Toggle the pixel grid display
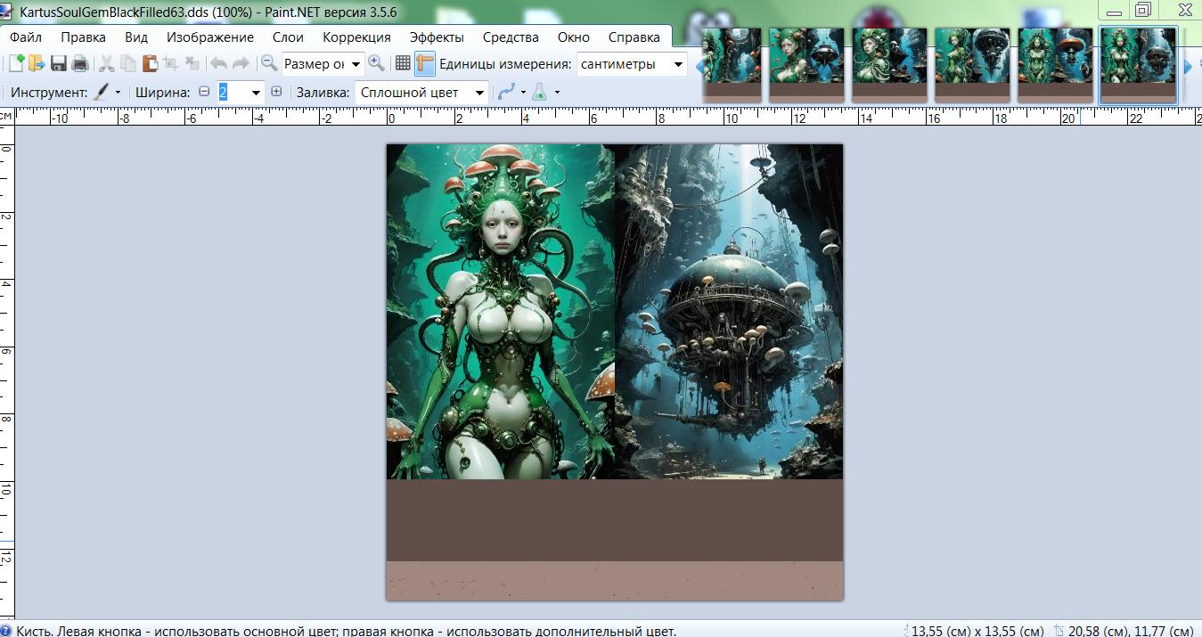Viewport: 1202px width, 637px height. (403, 63)
